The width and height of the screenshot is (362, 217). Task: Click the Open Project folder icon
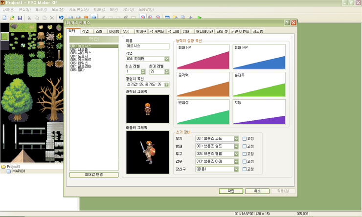[12, 18]
